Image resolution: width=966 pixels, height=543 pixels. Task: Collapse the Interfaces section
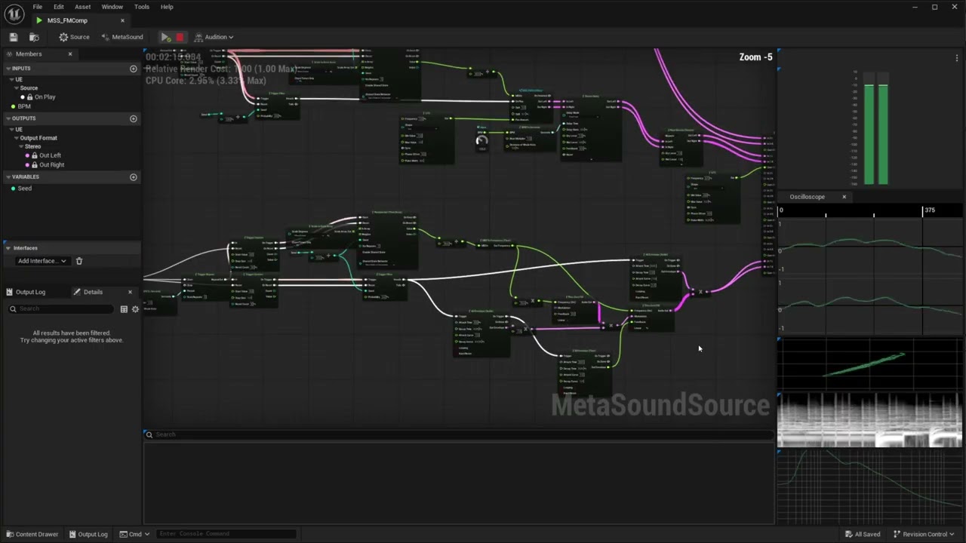8,248
